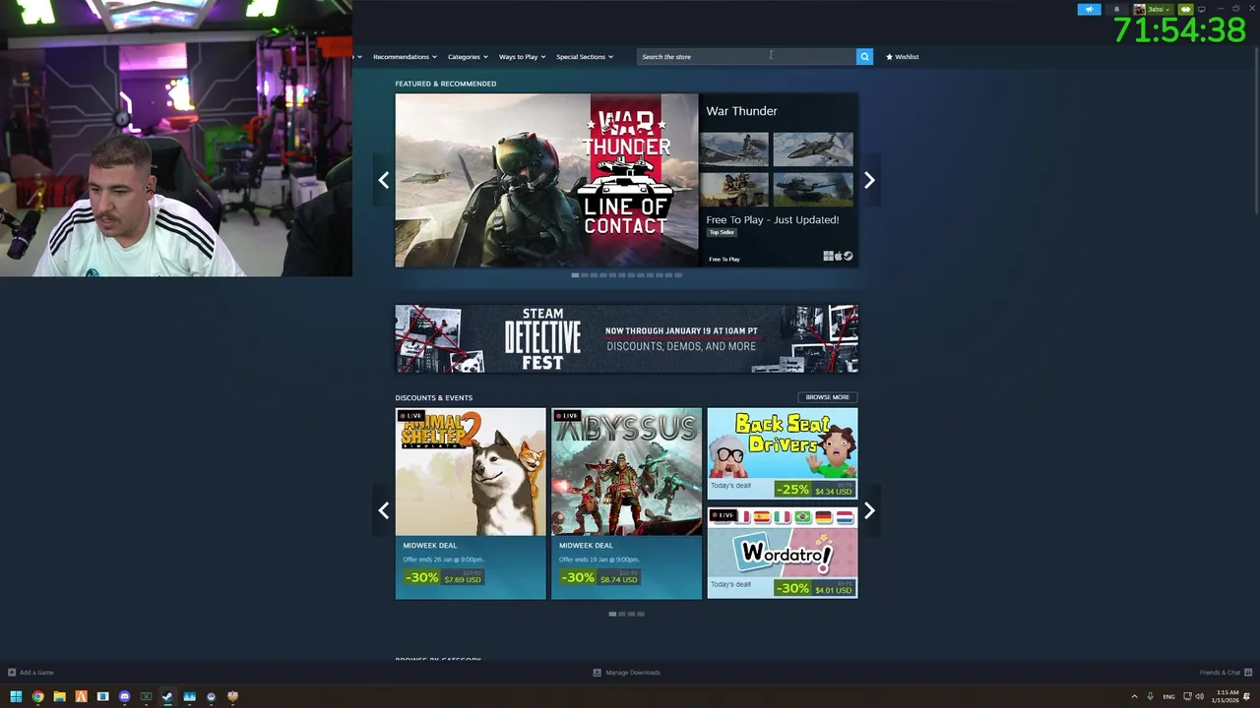Click Wordatro -30% discount badge

tap(792, 588)
